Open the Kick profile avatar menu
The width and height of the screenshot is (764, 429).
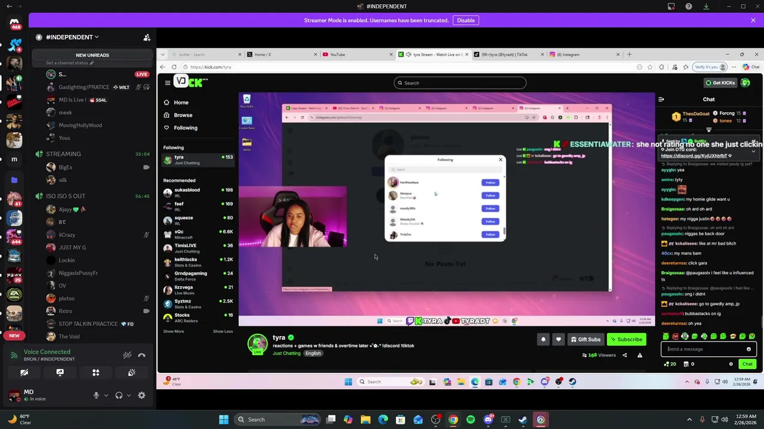coord(745,83)
